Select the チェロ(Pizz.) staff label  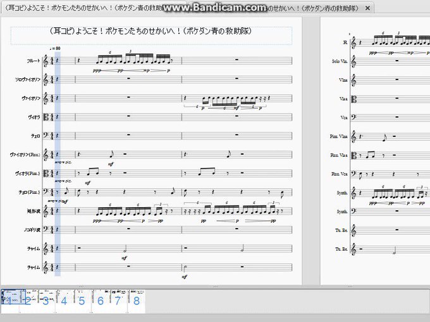pos(29,193)
